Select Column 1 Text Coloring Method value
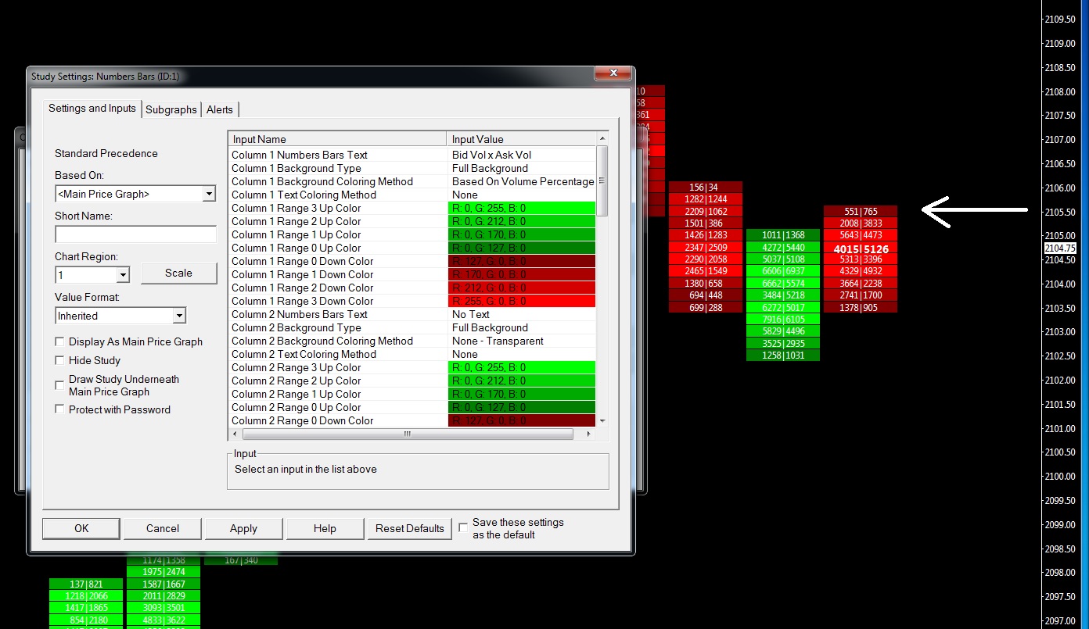Viewport: 1089px width, 629px height. [522, 195]
